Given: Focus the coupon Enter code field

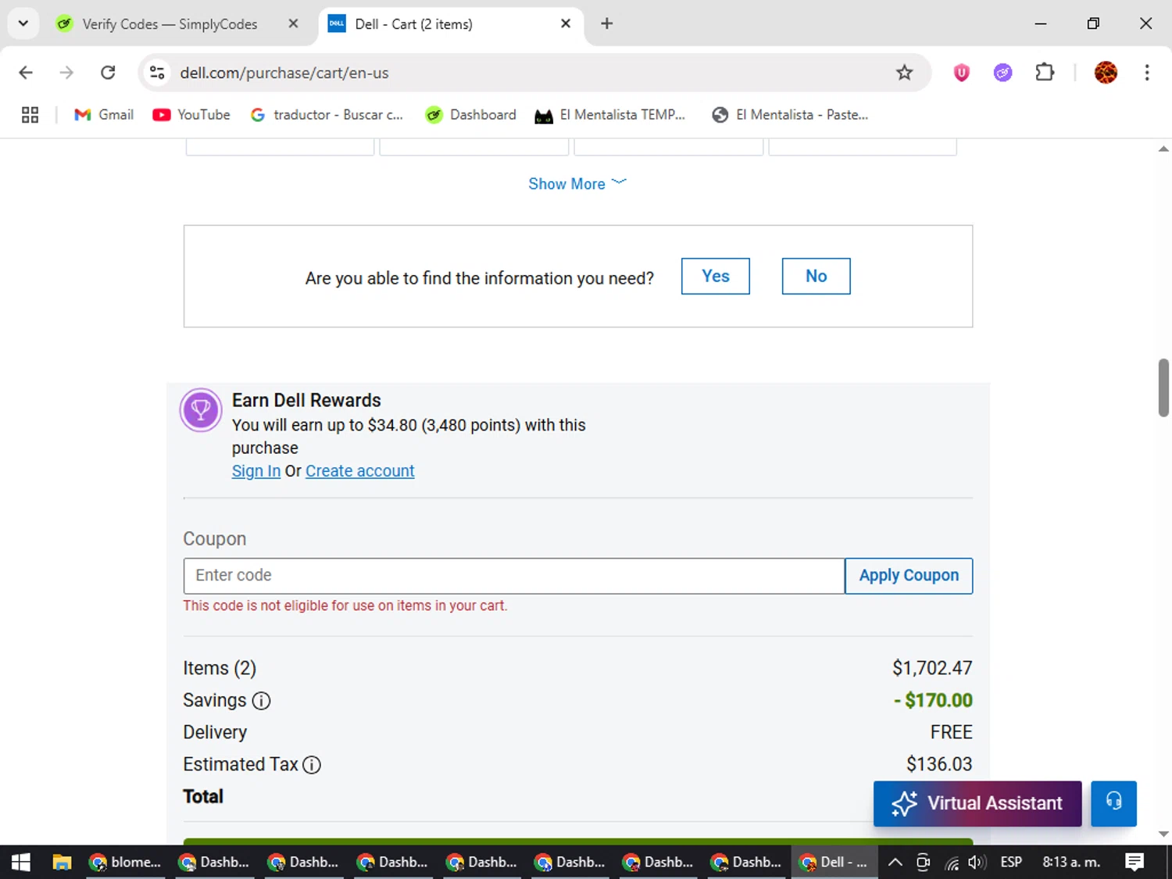Looking at the screenshot, I should pos(514,576).
